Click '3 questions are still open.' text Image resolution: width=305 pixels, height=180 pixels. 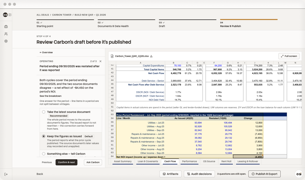pos(231,174)
